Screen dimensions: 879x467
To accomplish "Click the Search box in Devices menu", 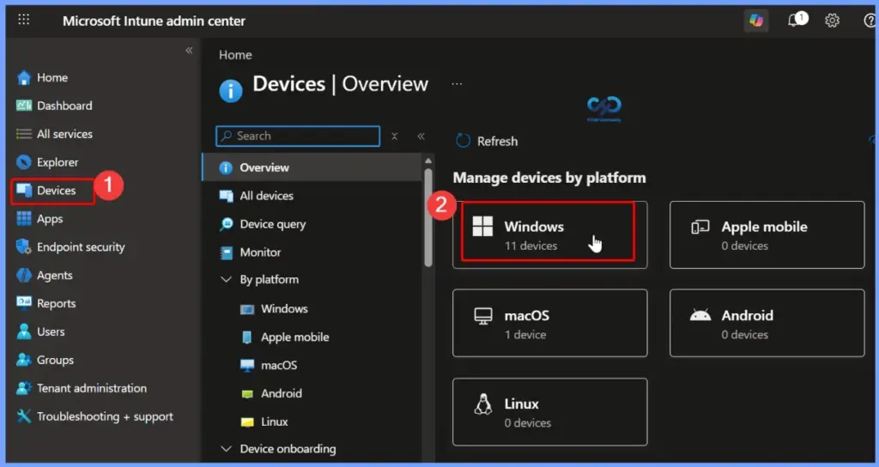I will point(298,136).
